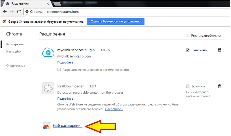Open Подробнее link under mydlink plugin
The height and width of the screenshot is (136, 231).
[65, 62]
